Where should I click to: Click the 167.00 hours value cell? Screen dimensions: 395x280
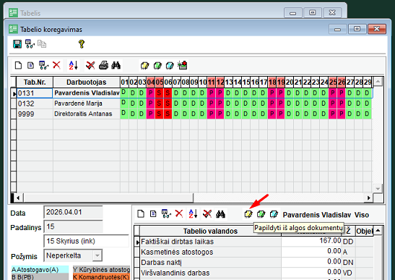point(312,241)
